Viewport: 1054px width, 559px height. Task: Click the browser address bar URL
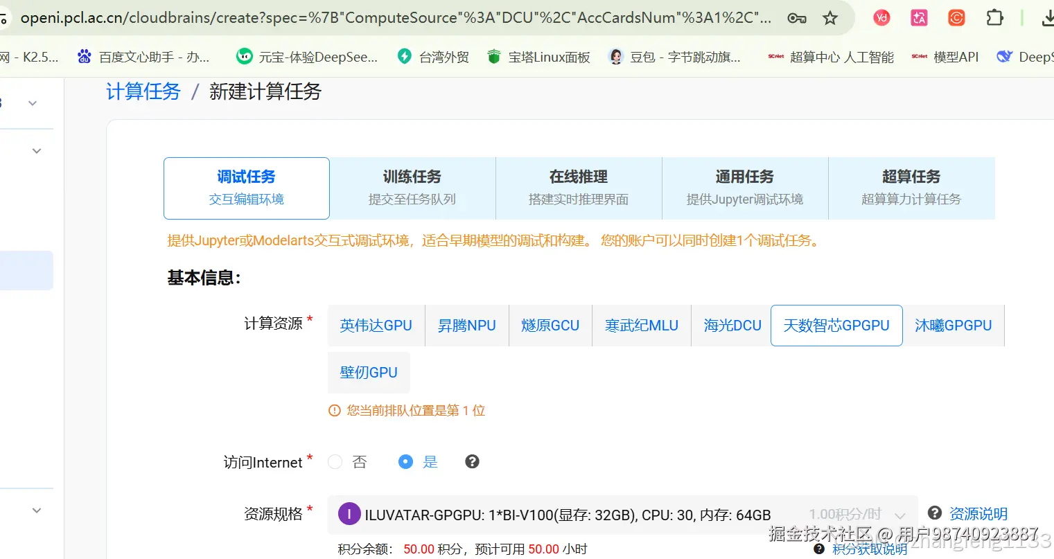[x=395, y=18]
